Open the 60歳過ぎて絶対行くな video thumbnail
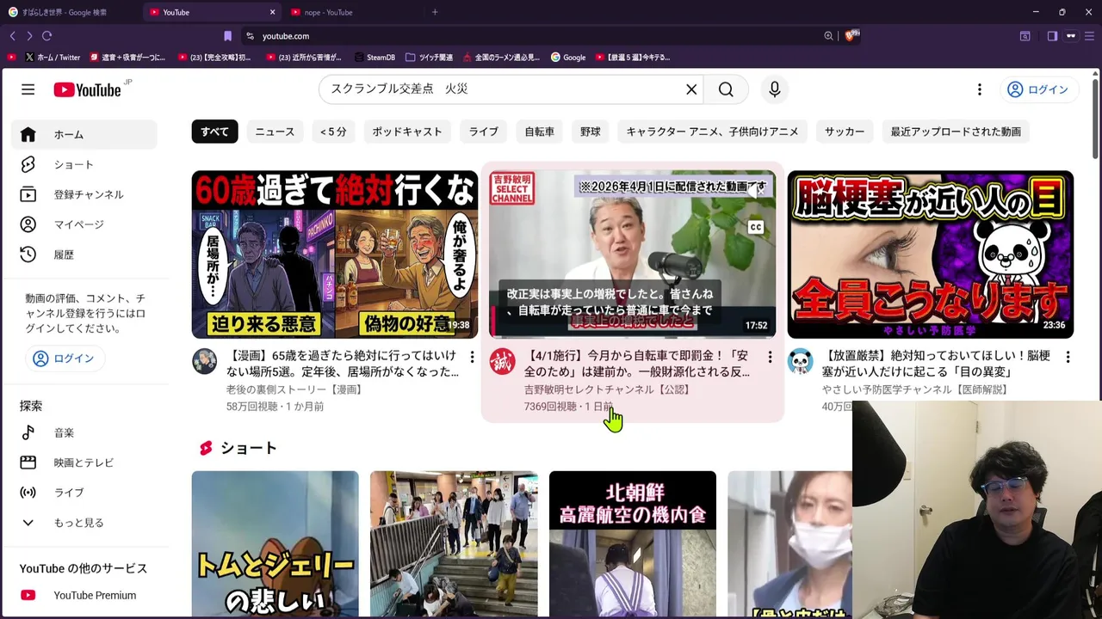 click(335, 254)
